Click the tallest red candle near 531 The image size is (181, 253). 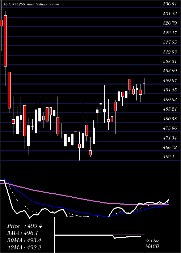coord(5,40)
